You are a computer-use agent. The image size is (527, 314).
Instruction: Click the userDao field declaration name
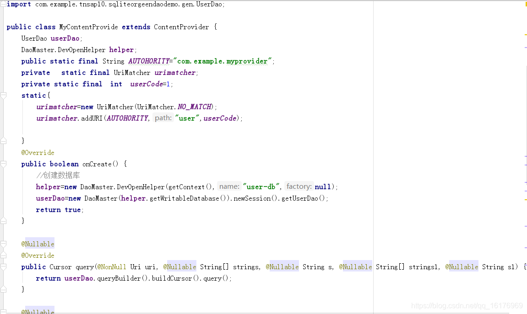coord(65,38)
